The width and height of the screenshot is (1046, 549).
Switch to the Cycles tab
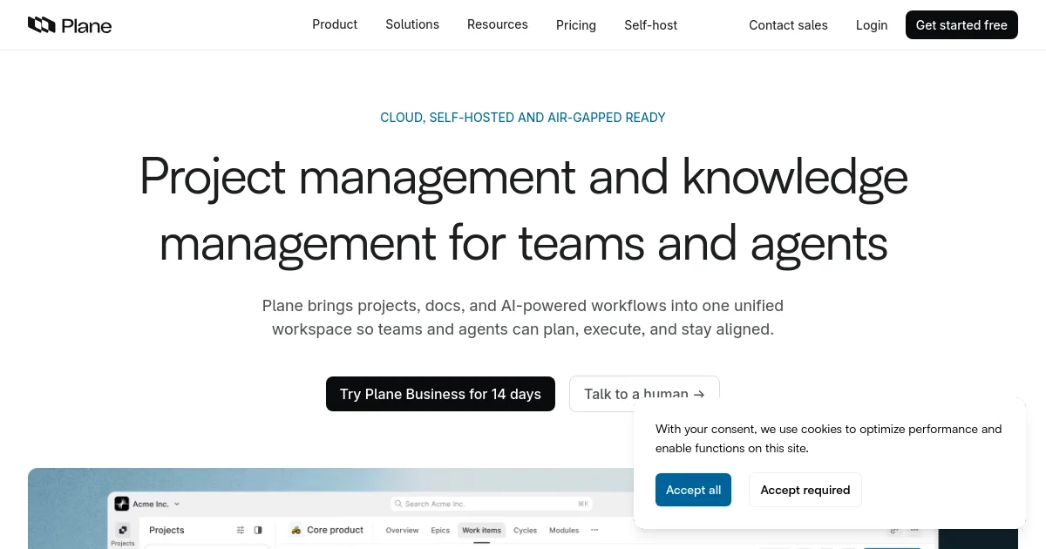click(525, 530)
